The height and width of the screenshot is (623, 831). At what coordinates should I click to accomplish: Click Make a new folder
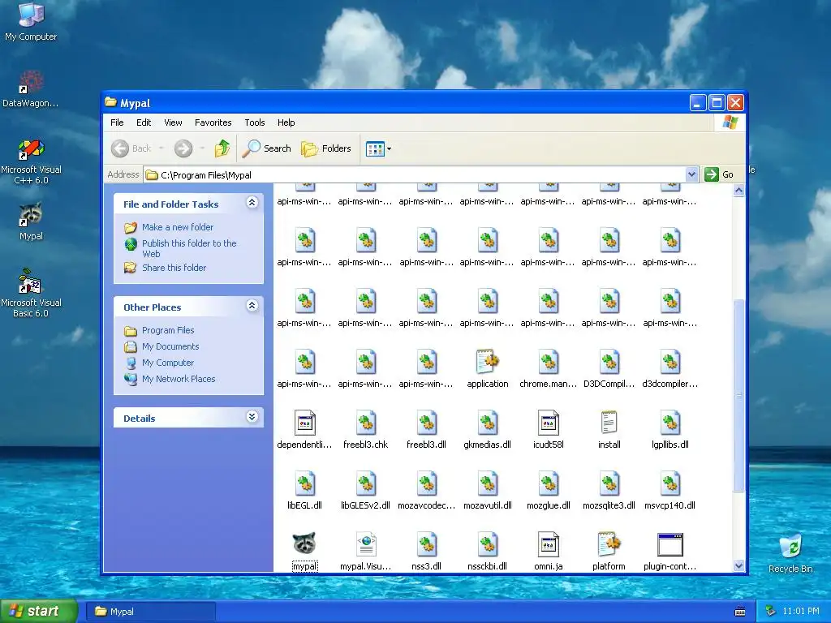(178, 227)
